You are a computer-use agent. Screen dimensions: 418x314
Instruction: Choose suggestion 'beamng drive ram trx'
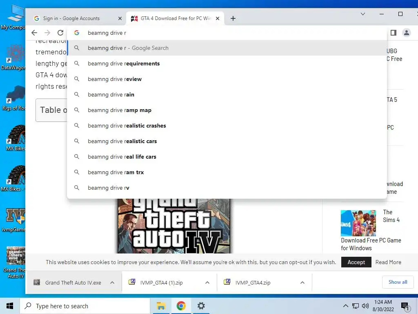point(227,172)
